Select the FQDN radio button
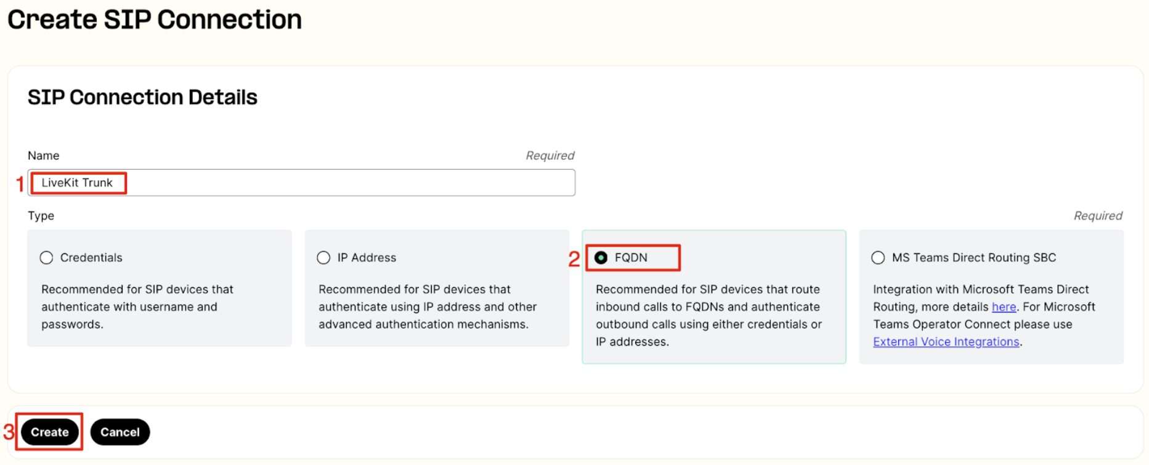This screenshot has width=1149, height=465. pos(601,258)
